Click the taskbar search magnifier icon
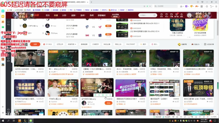This screenshot has height=123, width=219. click(9, 121)
